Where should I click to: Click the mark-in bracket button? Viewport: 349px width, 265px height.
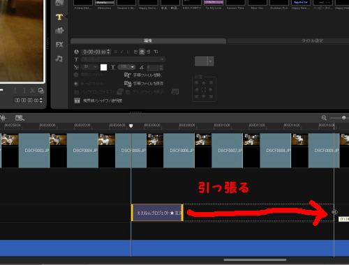15,91
